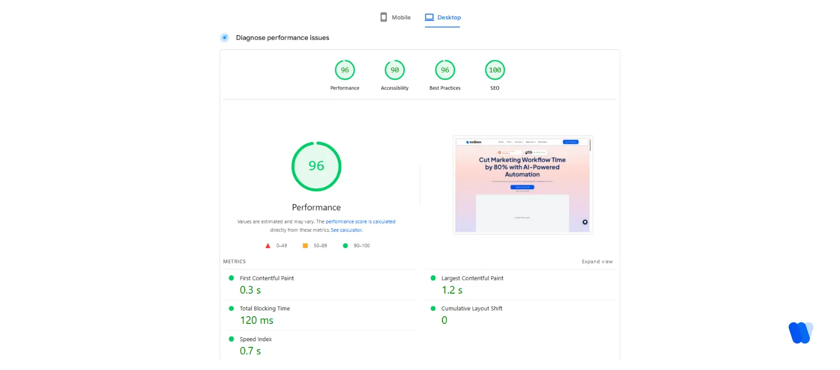840x370 pixels.
Task: Click the Diagnose performance issues heading
Action: pyautogui.click(x=283, y=38)
